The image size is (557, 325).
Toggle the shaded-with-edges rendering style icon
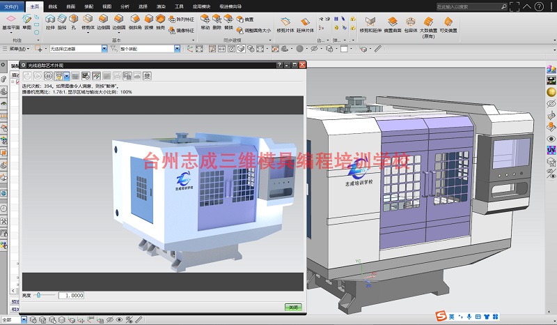point(241,49)
